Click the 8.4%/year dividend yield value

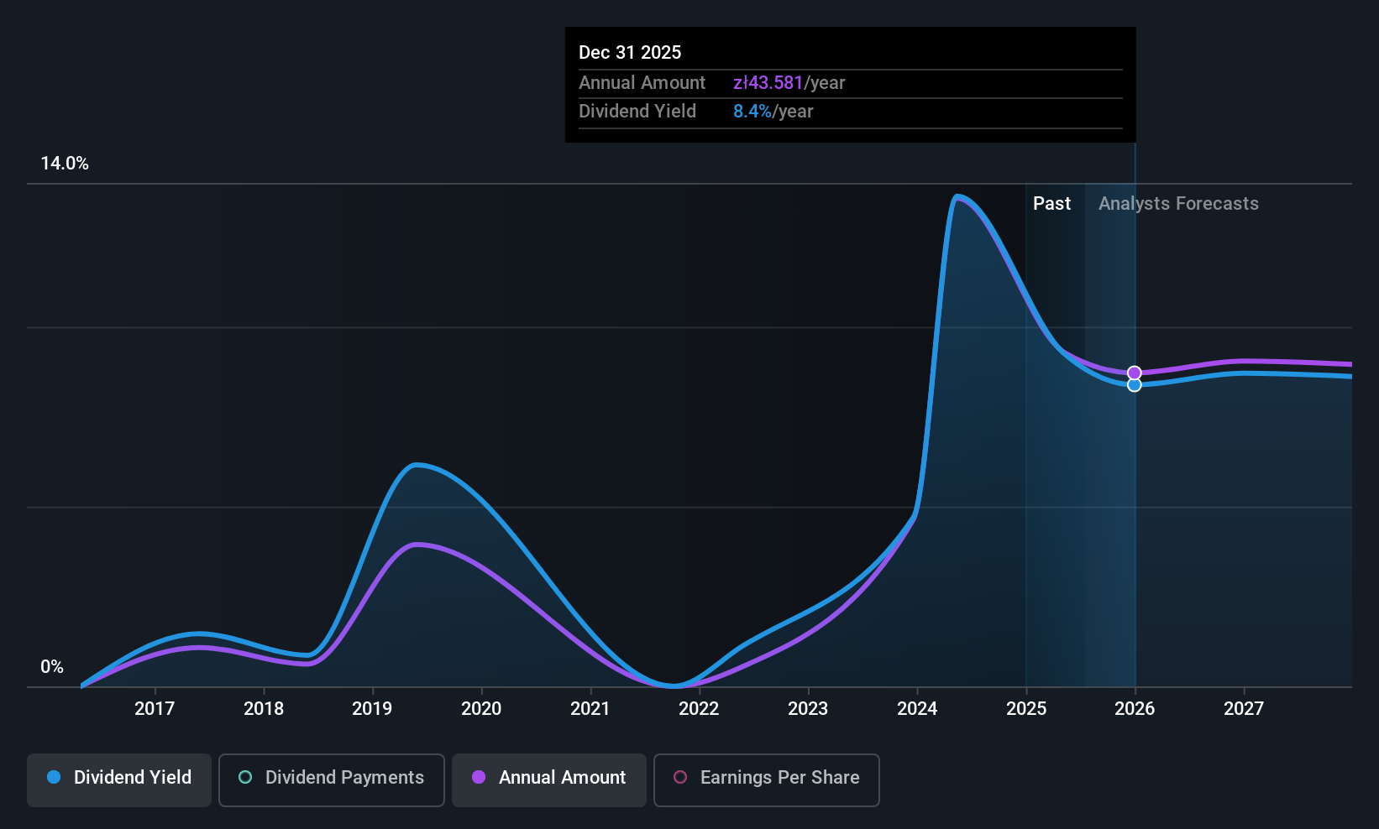click(773, 112)
